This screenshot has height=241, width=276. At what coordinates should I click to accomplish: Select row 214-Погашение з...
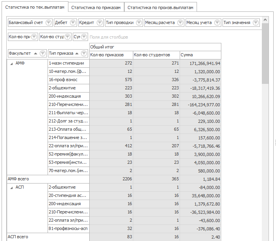pos(68,138)
